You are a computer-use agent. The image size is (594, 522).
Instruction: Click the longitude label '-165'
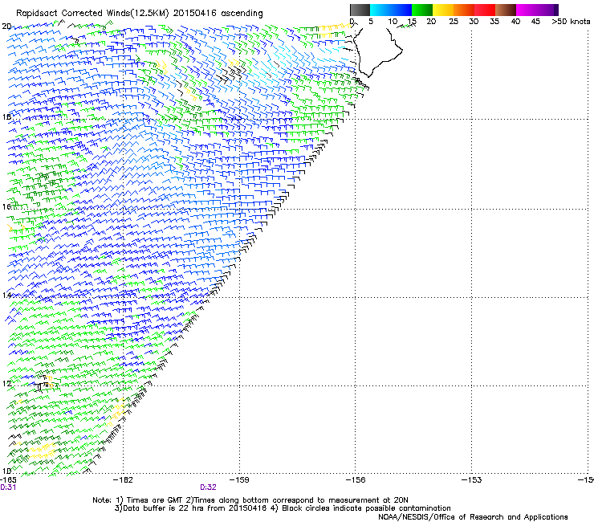pyautogui.click(x=8, y=480)
